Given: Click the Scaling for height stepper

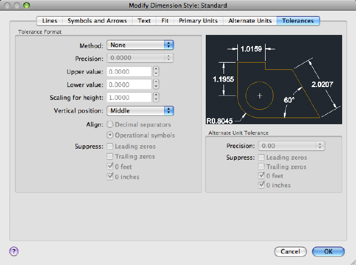Looking at the screenshot, I should 156,97.
